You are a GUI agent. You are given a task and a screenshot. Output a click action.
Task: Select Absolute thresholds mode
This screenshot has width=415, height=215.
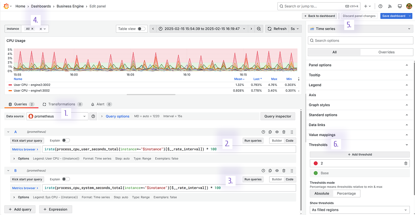click(322, 194)
